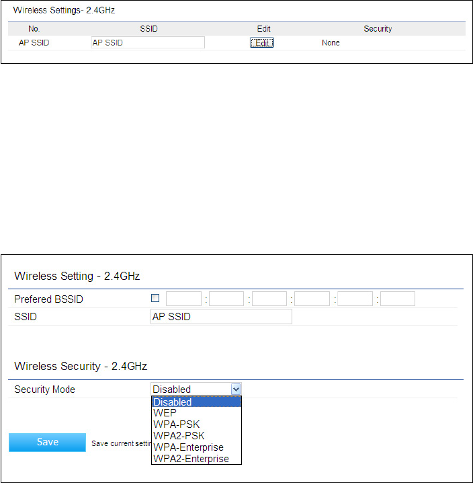Click the None security value

pos(331,43)
